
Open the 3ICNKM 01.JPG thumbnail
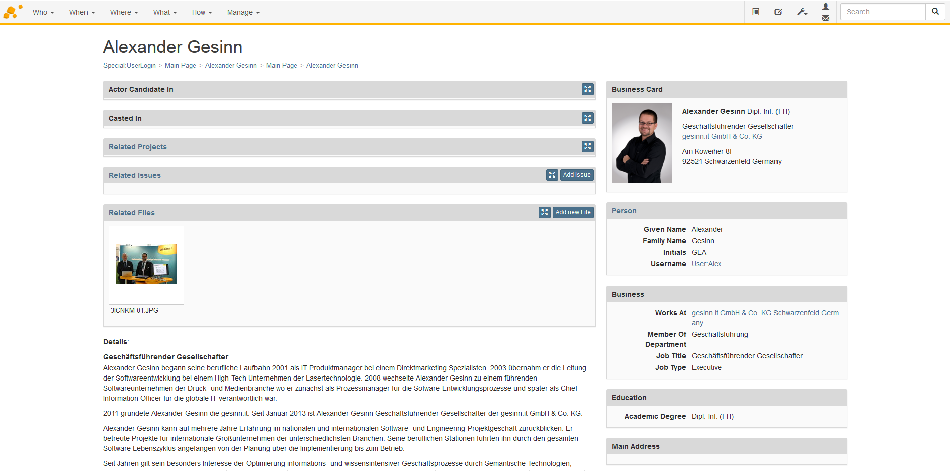[146, 264]
